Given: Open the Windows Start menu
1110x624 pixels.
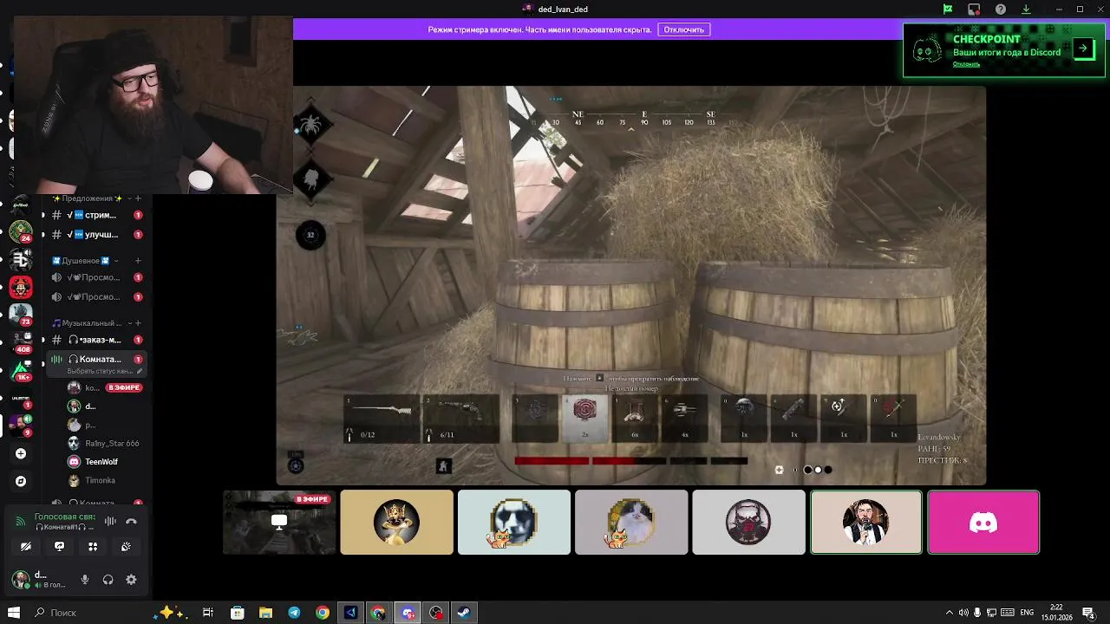Looking at the screenshot, I should pos(14,613).
